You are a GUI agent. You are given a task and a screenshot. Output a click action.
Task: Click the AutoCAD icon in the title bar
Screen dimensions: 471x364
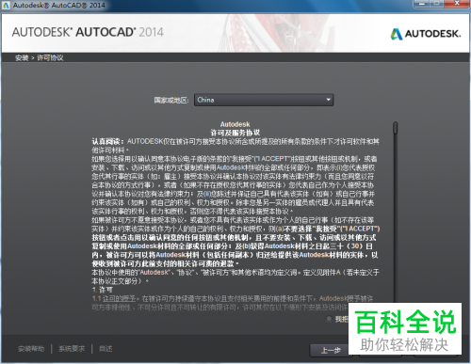[x=7, y=5]
